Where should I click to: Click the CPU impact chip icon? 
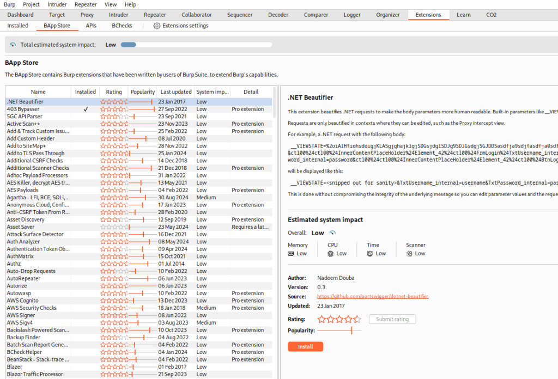pyautogui.click(x=331, y=254)
